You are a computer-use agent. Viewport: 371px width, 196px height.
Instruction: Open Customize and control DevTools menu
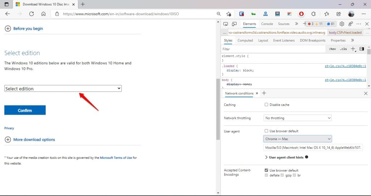[359, 24]
